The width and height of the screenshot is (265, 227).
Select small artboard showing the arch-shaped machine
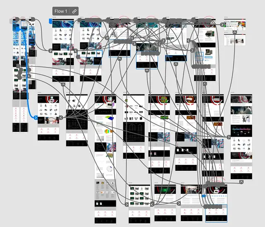point(235,40)
